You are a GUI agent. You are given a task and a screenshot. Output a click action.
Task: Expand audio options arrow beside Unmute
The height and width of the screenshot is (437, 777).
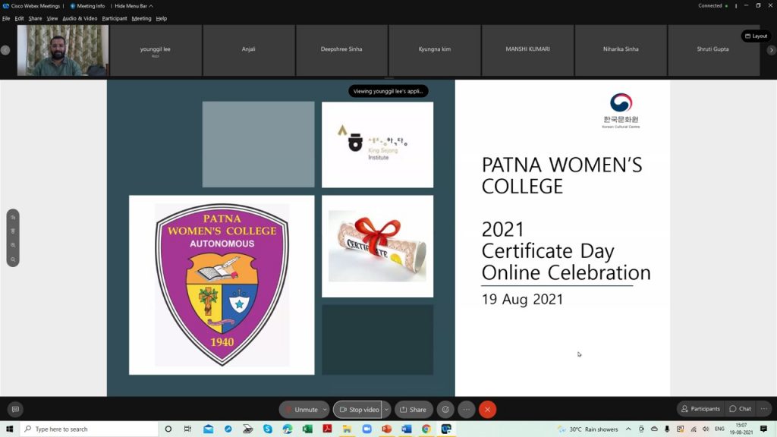pos(325,410)
